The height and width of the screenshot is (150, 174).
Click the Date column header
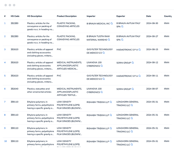(x=149, y=16)
